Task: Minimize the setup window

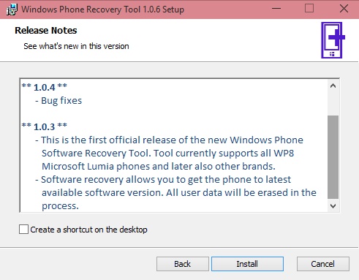Action: (276, 9)
